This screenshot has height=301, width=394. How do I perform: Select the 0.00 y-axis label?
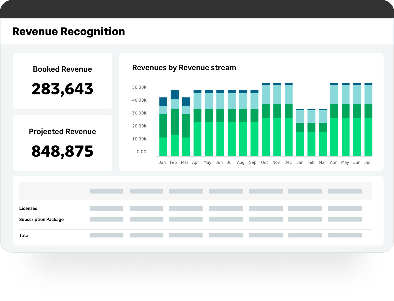click(141, 152)
